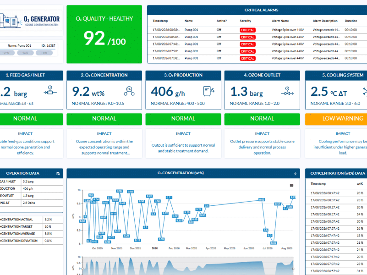Click the LOW WARNING cooling status bar

tap(336, 118)
